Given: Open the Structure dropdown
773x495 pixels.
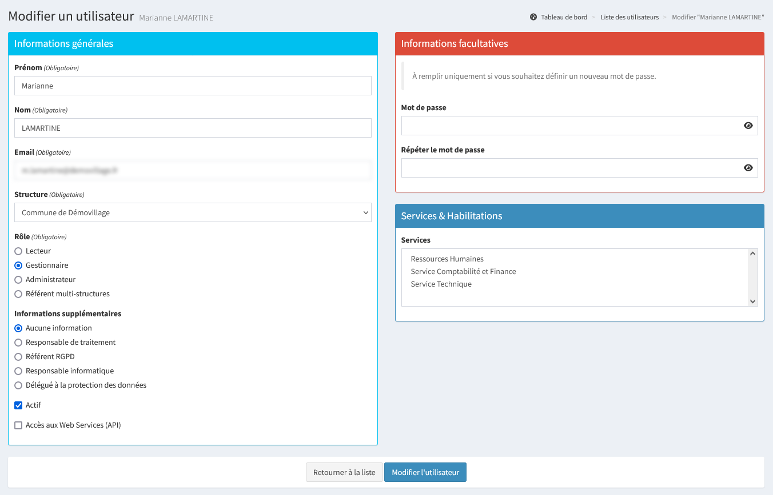Looking at the screenshot, I should pos(193,212).
